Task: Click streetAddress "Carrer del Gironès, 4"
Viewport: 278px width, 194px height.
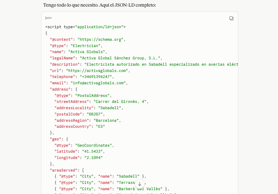Action: [x=120, y=102]
